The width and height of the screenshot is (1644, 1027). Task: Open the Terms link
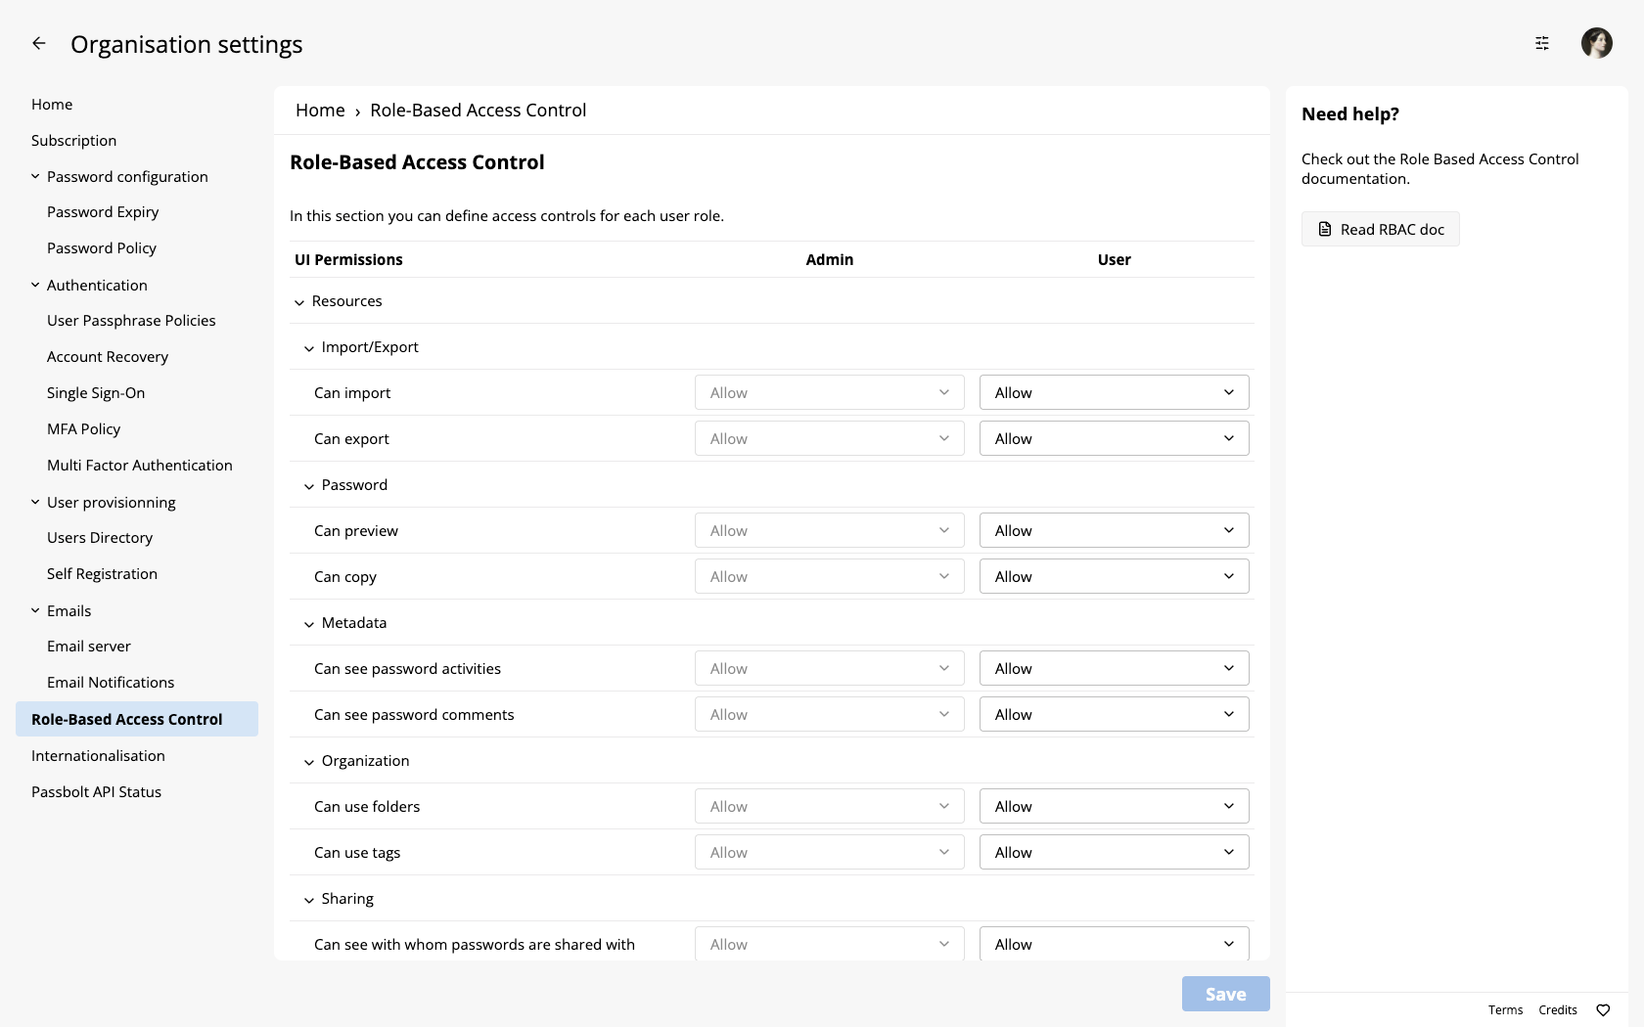click(x=1505, y=1010)
